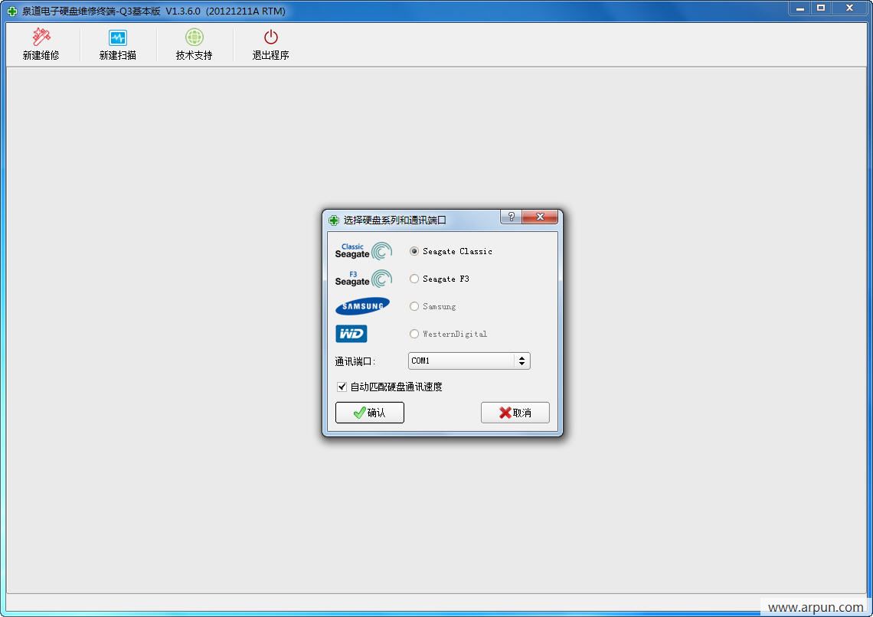Toggle 自动匹配硬盘通讯速度 checkbox
Viewport: 873px width, 617px height.
[342, 387]
